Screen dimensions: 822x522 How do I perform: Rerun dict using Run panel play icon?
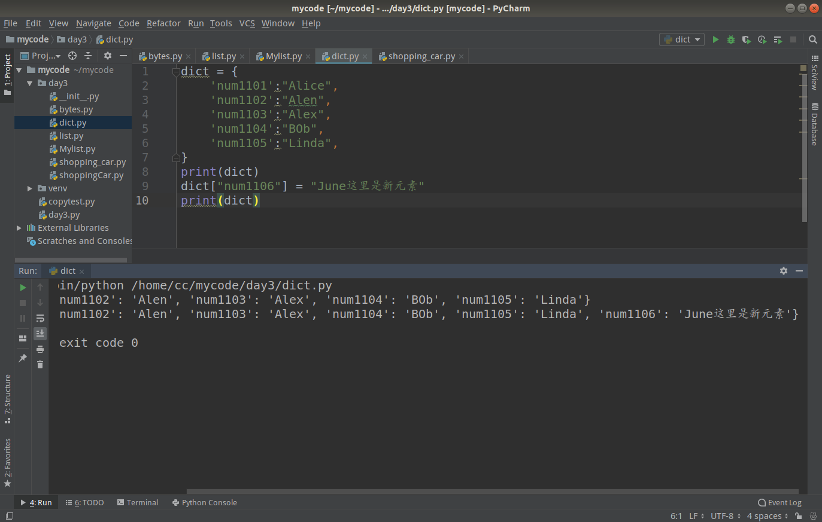pyautogui.click(x=23, y=288)
